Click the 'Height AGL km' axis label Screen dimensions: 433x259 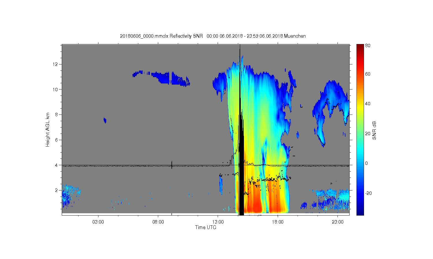[48, 129]
